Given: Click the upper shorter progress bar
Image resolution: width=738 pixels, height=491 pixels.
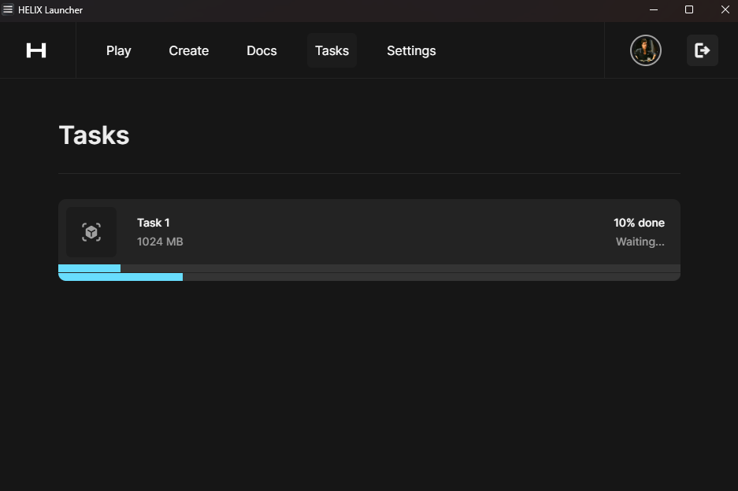Looking at the screenshot, I should click(90, 268).
